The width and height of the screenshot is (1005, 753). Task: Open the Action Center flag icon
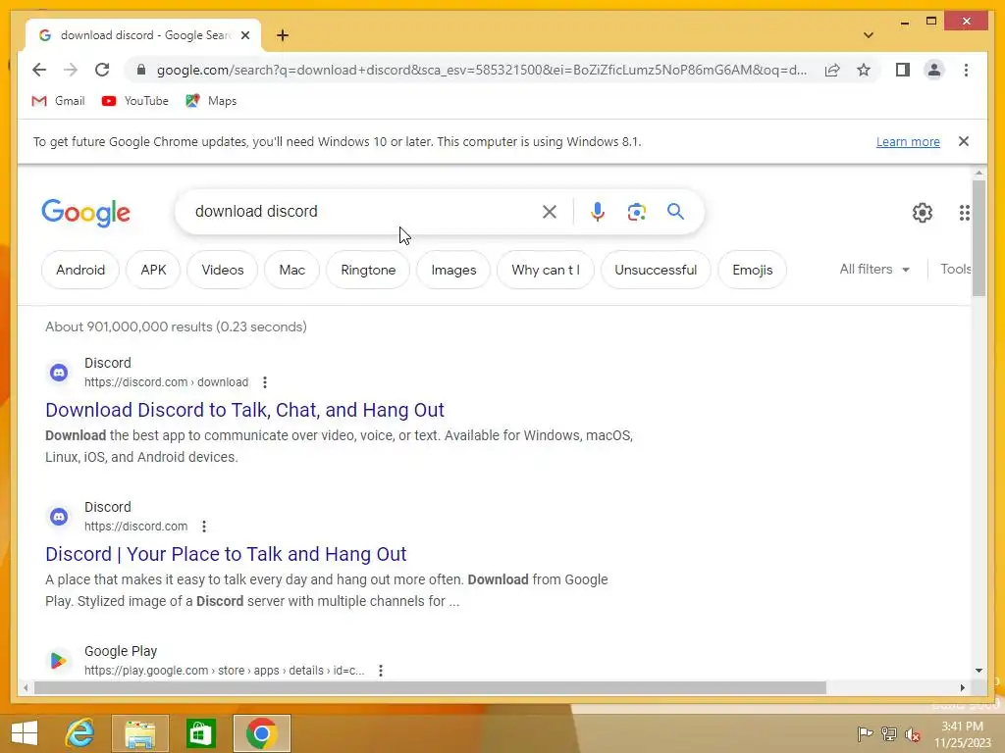tap(865, 734)
